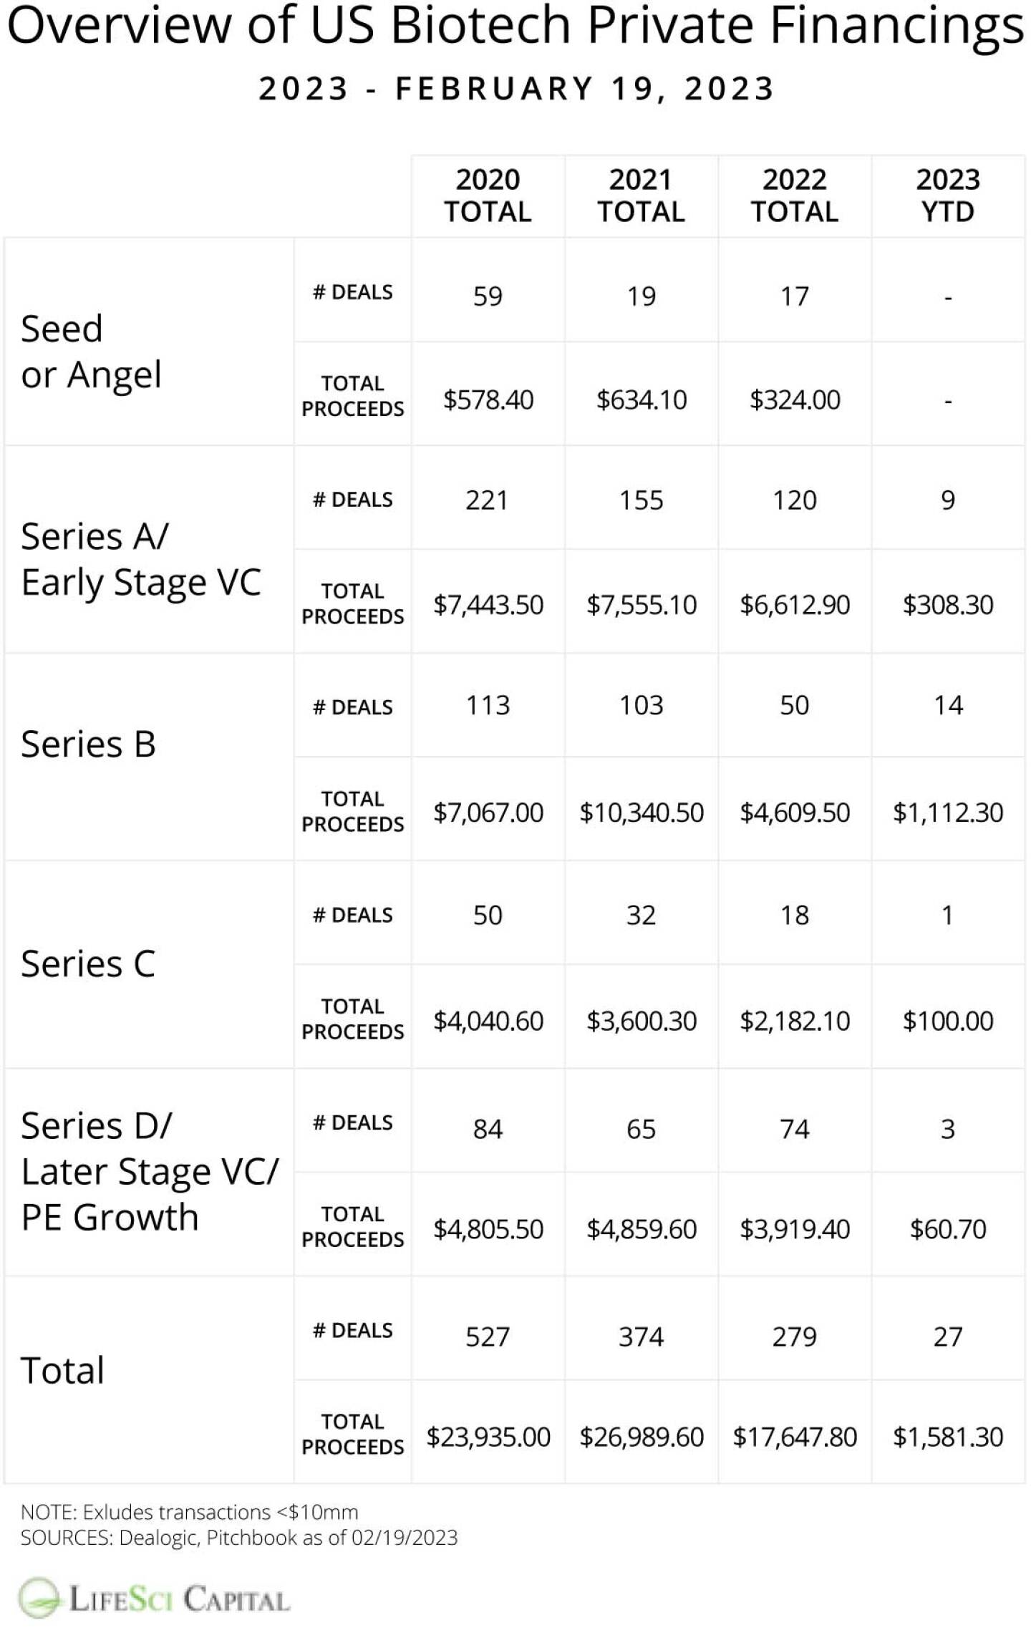1031x1630 pixels.
Task: Select the $100.00 Series C proceeds cell
Action: point(947,1020)
